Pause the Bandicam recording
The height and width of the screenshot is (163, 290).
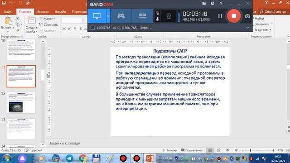pyautogui.click(x=220, y=16)
